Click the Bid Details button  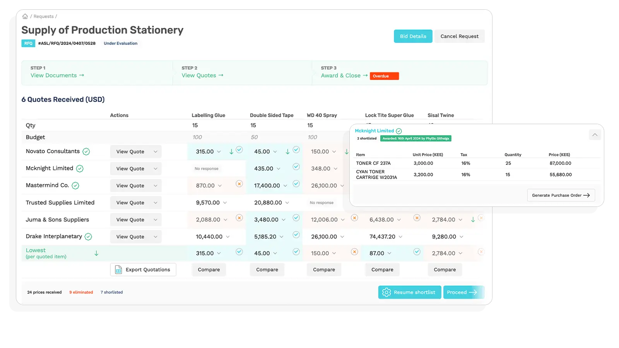point(413,36)
